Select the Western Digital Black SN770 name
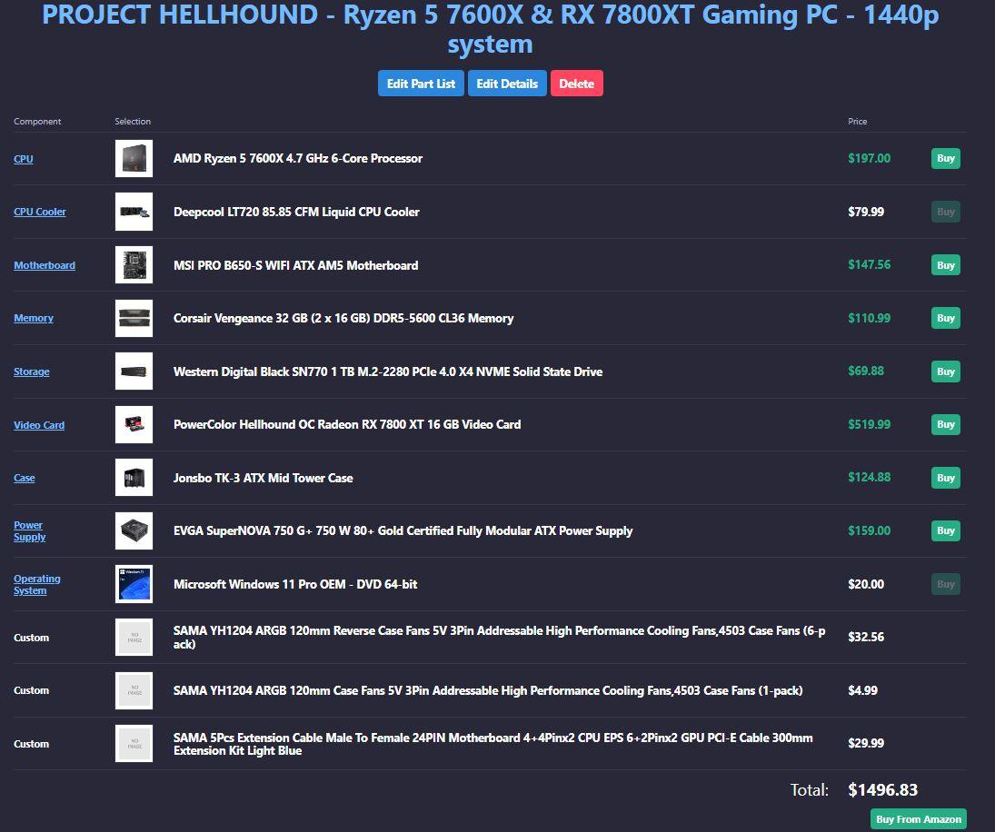 click(388, 371)
